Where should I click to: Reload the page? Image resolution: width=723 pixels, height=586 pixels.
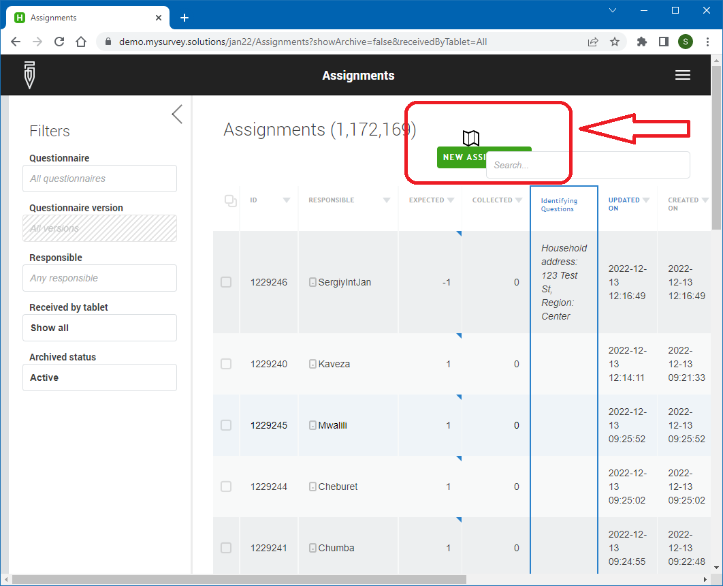tap(59, 42)
